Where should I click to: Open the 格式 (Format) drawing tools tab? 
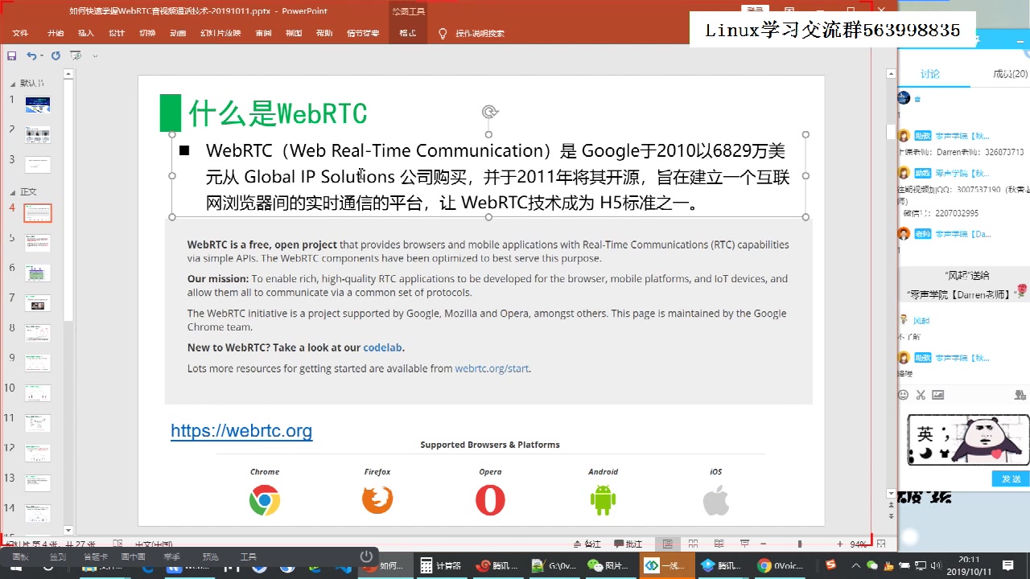click(x=408, y=34)
